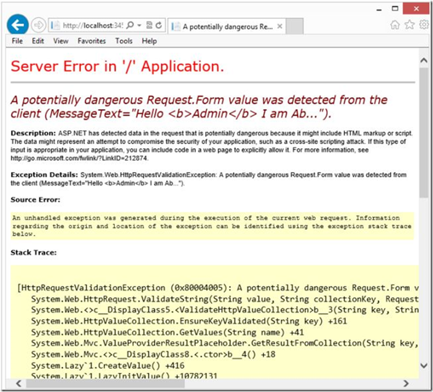
Task: Close the browser window
Action: point(416,8)
